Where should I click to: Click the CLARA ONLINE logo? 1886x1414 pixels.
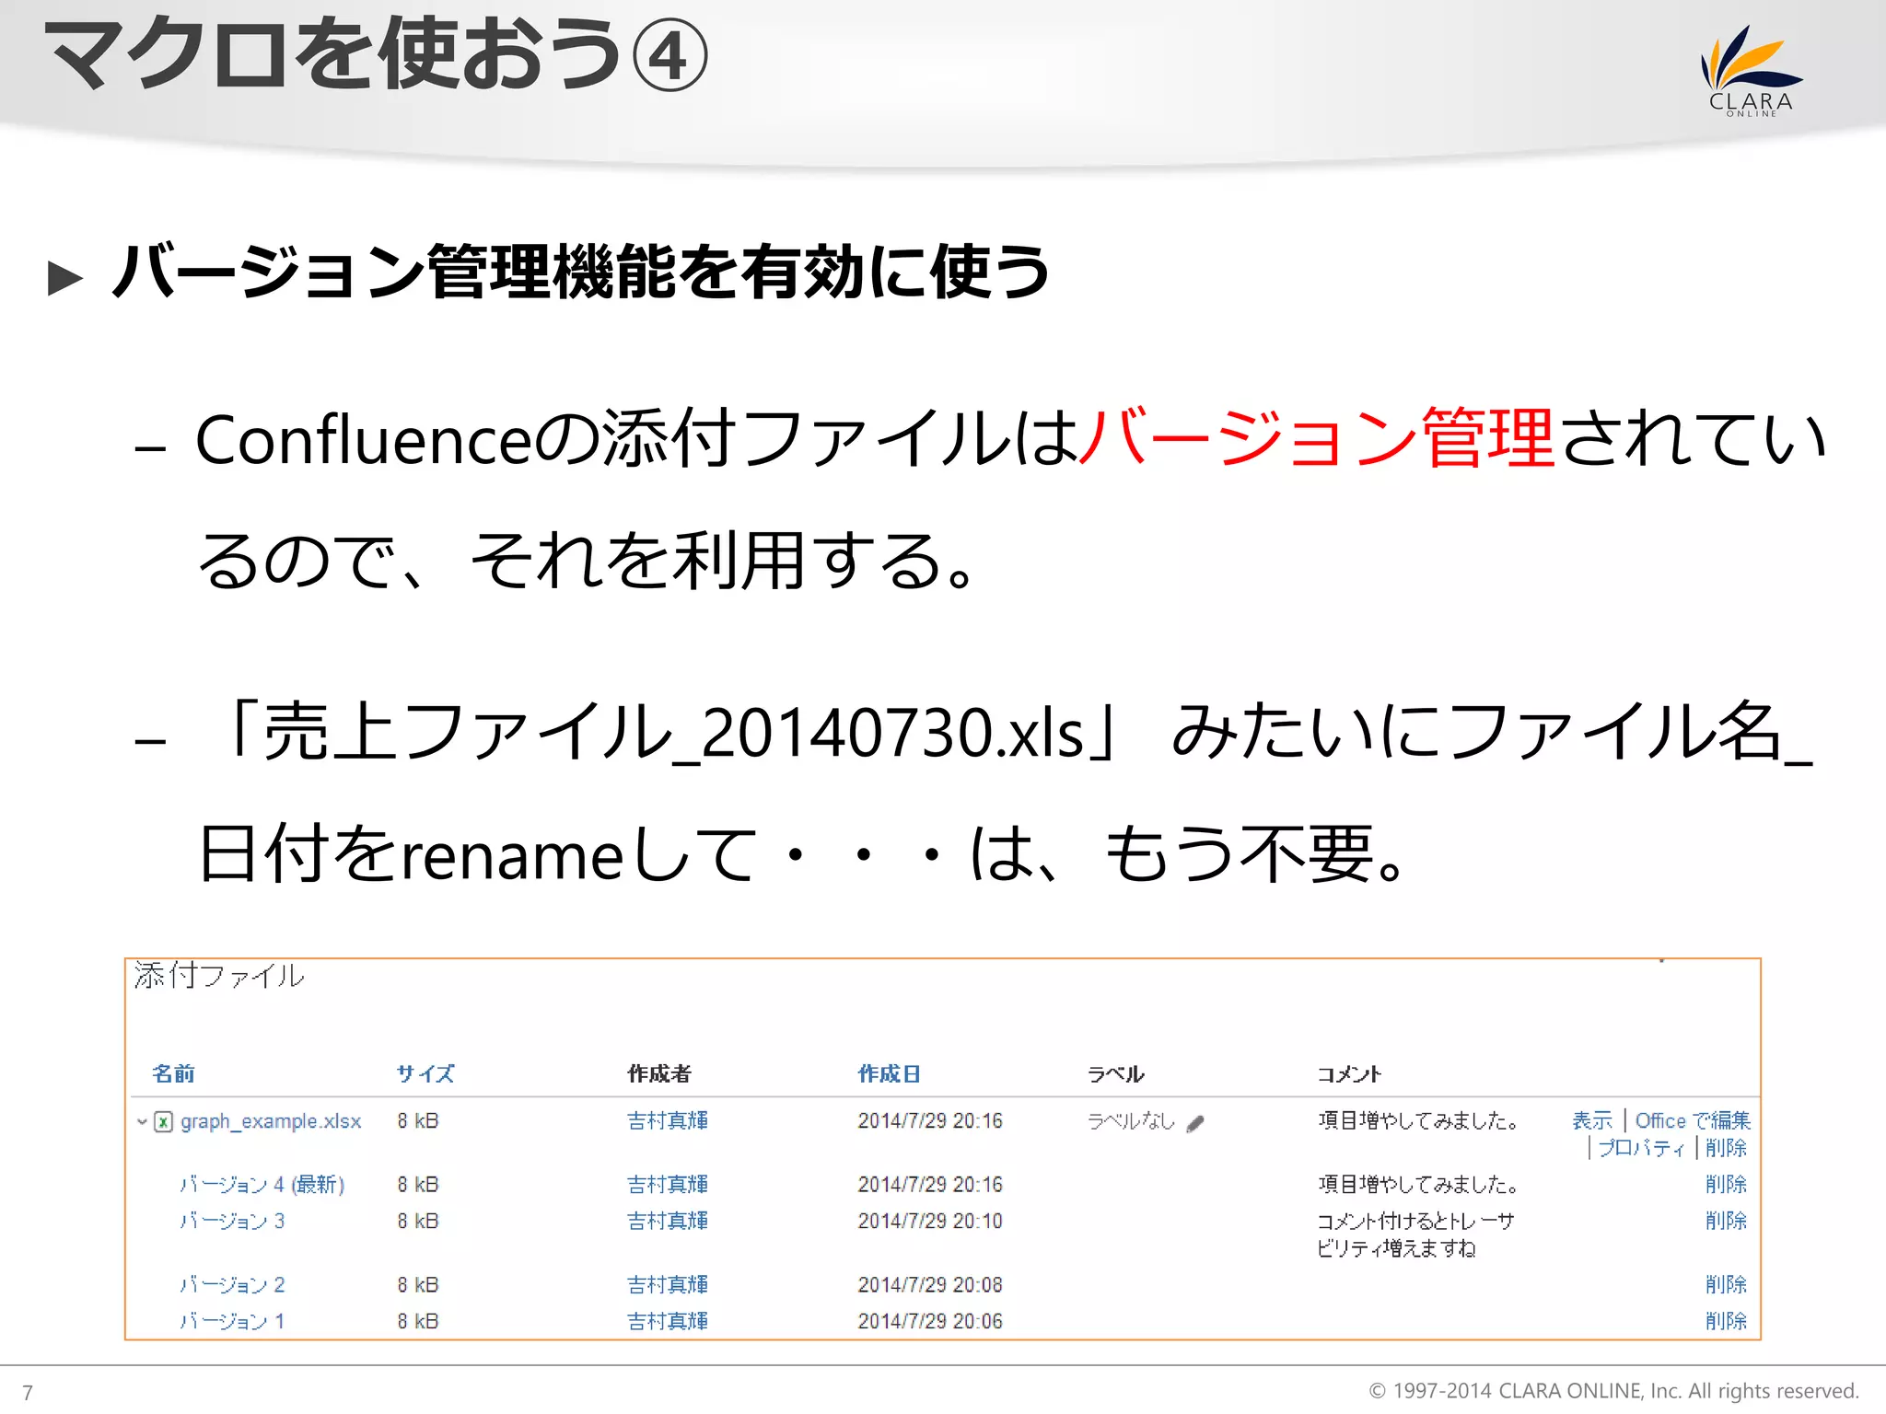1751,71
